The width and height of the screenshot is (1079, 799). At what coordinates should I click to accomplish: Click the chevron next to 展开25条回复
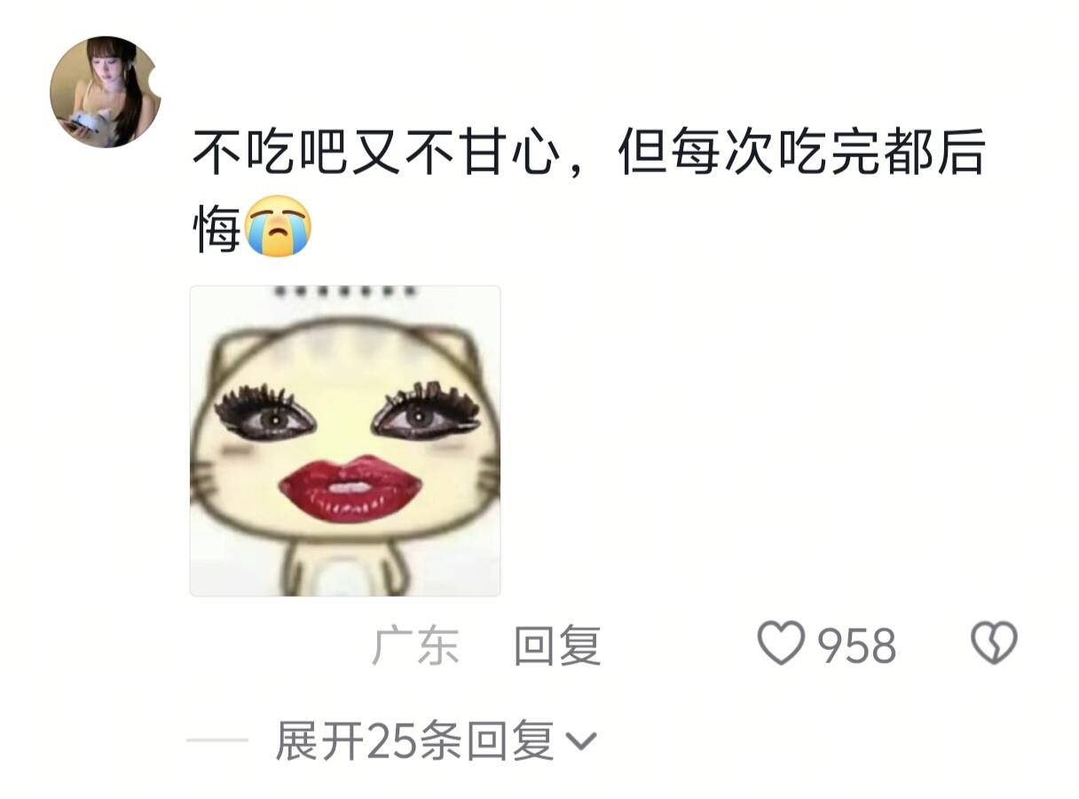click(581, 741)
